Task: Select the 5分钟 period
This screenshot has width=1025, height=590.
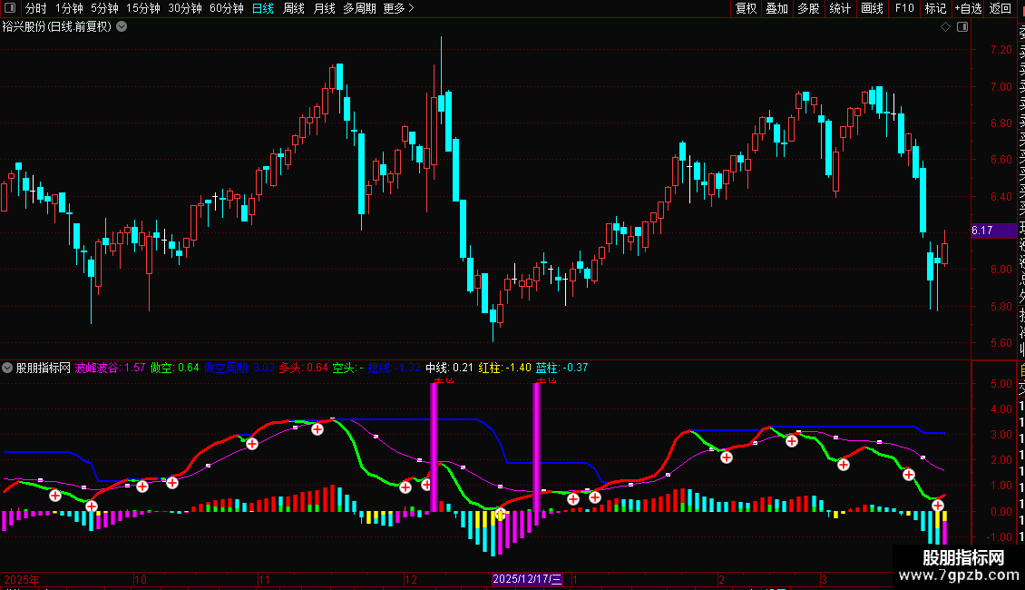Action: point(104,8)
